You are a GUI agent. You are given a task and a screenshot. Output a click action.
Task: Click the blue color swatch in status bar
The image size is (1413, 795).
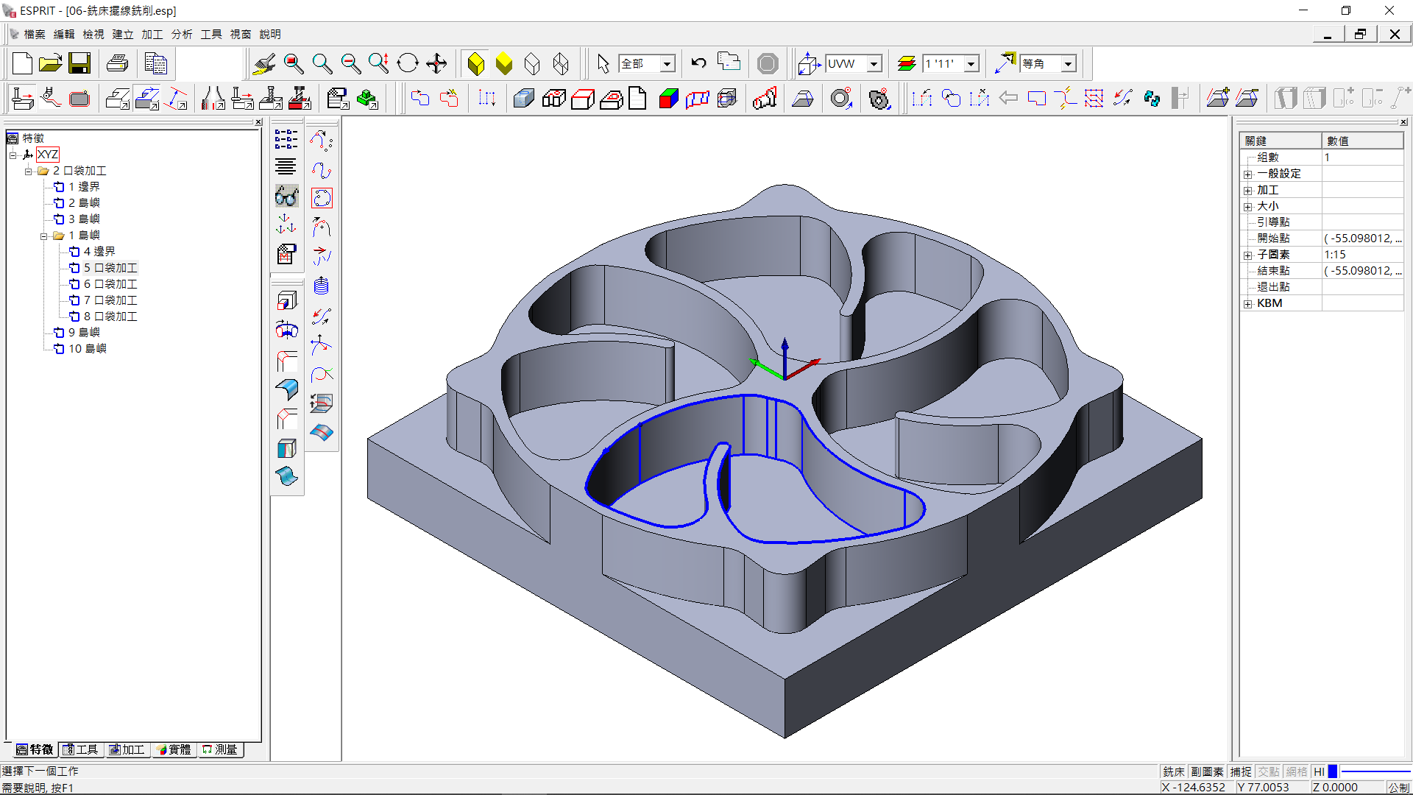click(1333, 771)
